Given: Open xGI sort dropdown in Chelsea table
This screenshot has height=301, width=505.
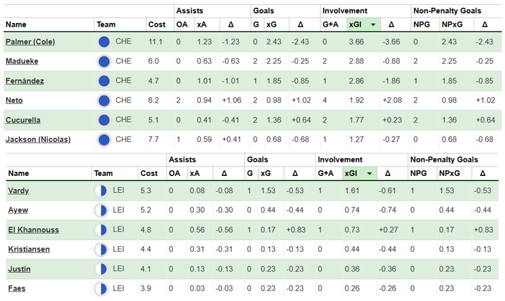Looking at the screenshot, I should pos(372,24).
